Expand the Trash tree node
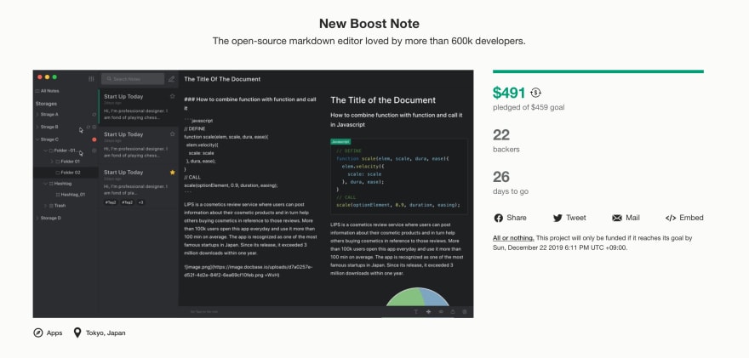 pos(45,206)
